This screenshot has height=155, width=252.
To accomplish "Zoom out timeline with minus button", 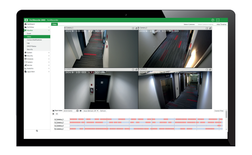I will click(x=57, y=114).
